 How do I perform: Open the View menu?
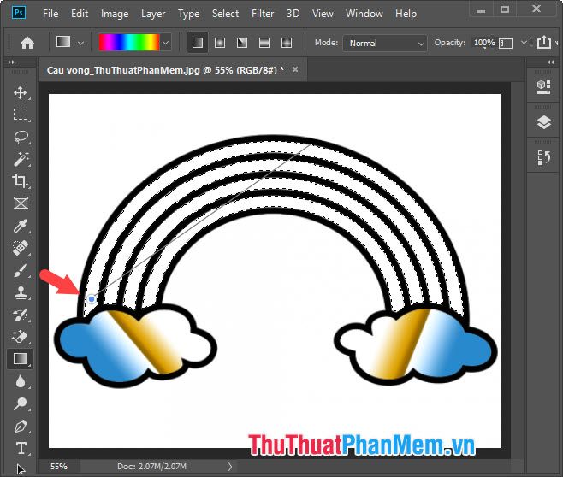323,14
